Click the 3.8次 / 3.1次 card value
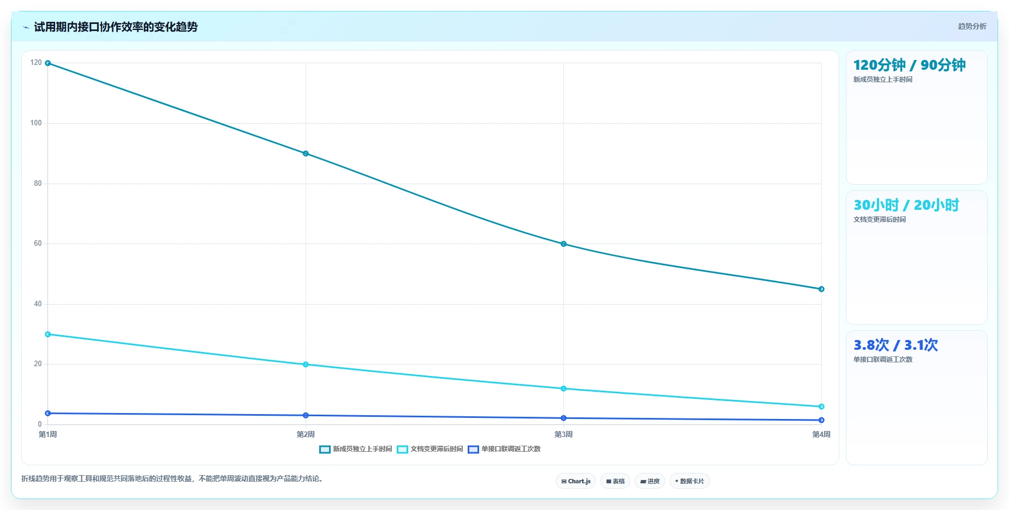The image size is (1009, 510). (895, 345)
